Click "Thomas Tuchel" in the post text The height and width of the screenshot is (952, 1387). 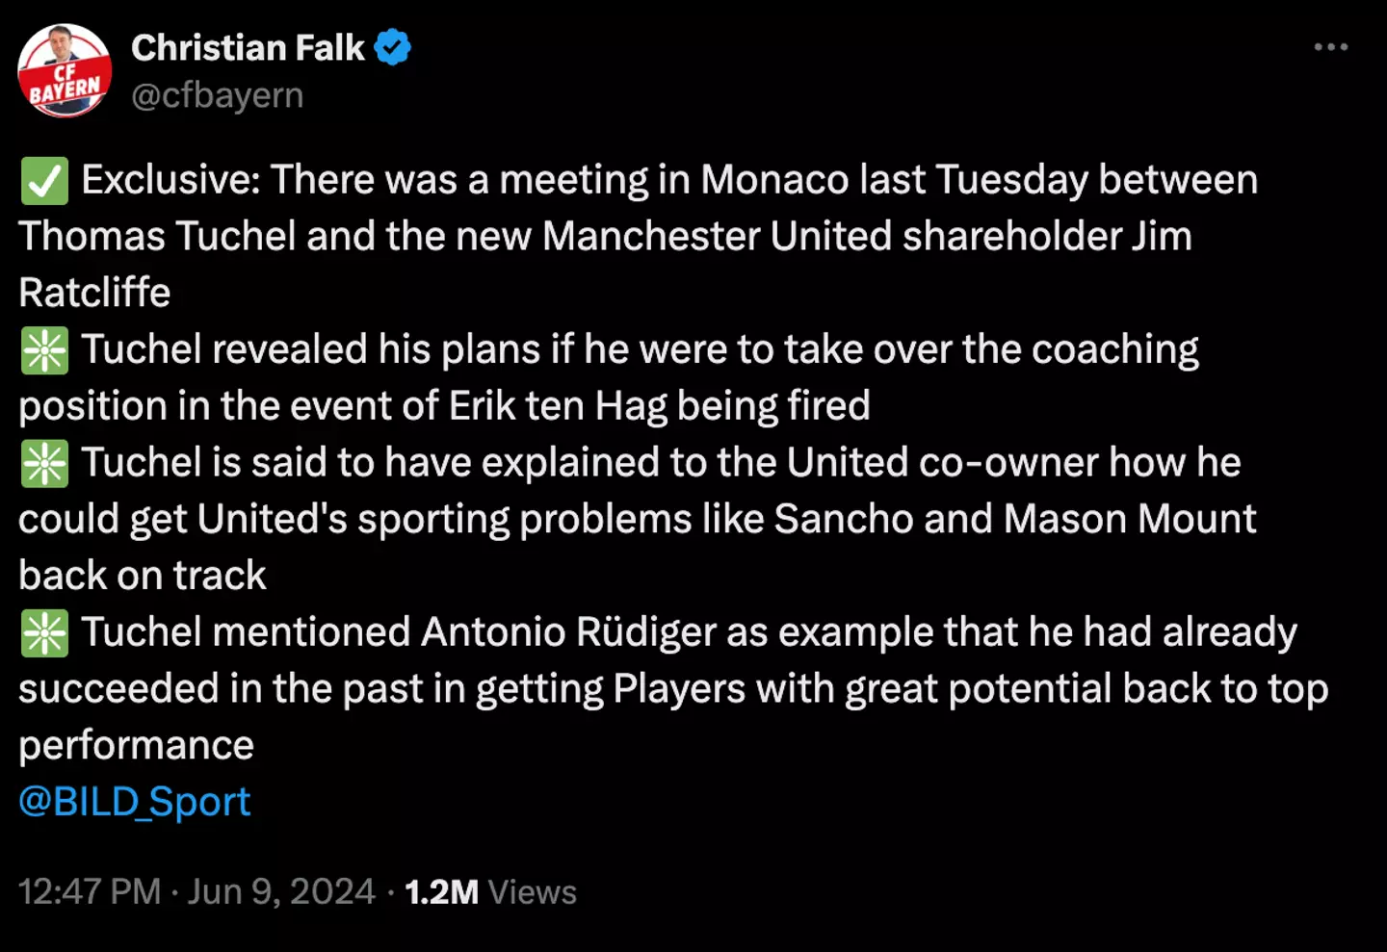tap(157, 237)
